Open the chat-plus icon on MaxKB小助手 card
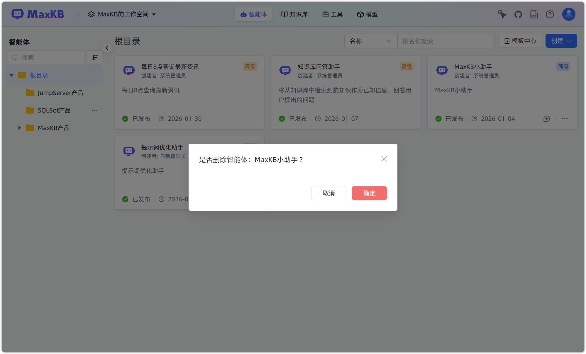The image size is (586, 354). (546, 119)
